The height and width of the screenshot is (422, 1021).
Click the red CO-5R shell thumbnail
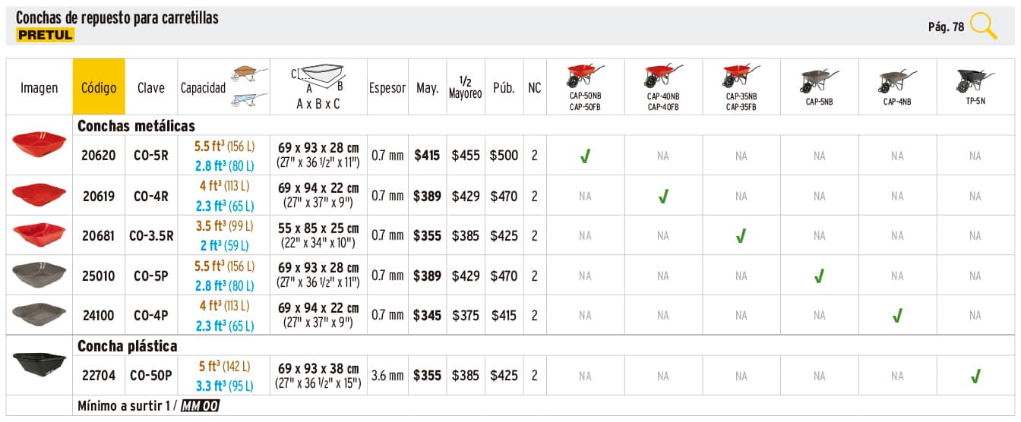40,145
